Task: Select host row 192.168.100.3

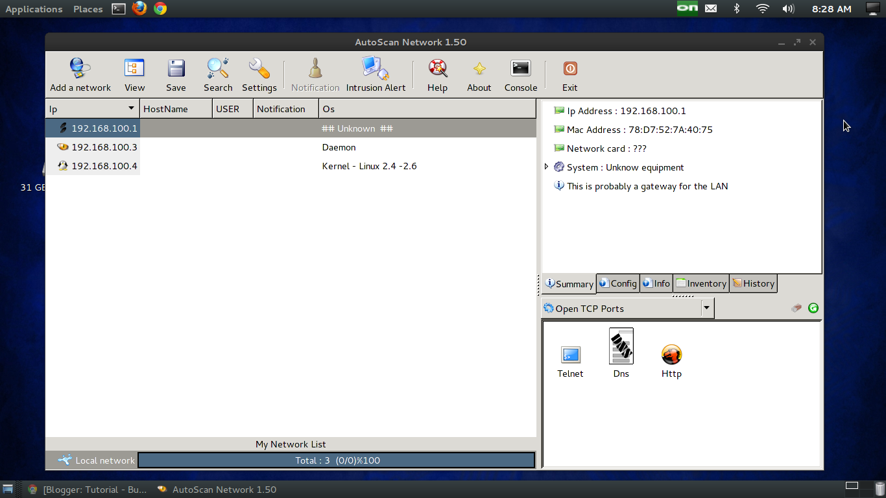Action: tap(291, 147)
